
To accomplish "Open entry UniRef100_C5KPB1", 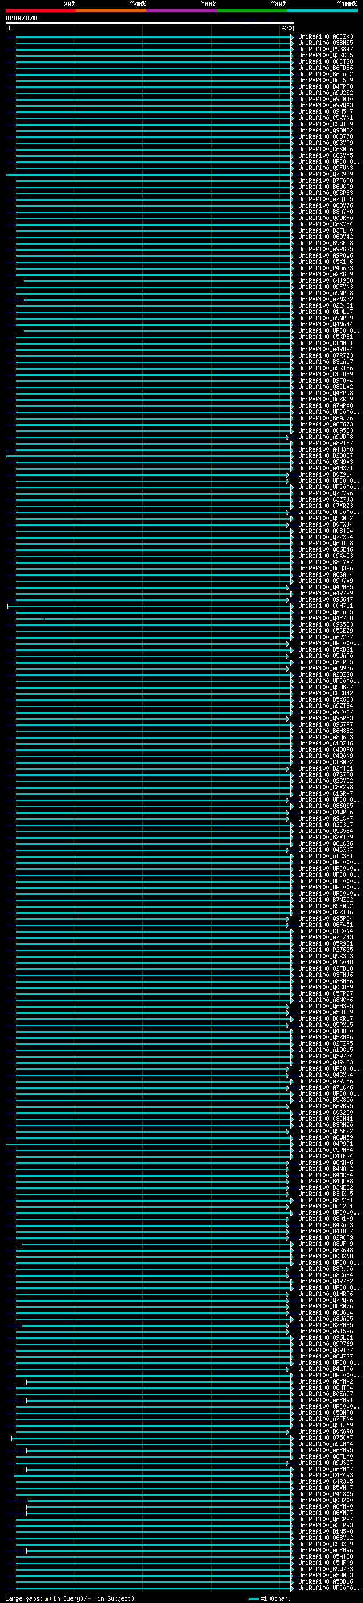I will (326, 337).
